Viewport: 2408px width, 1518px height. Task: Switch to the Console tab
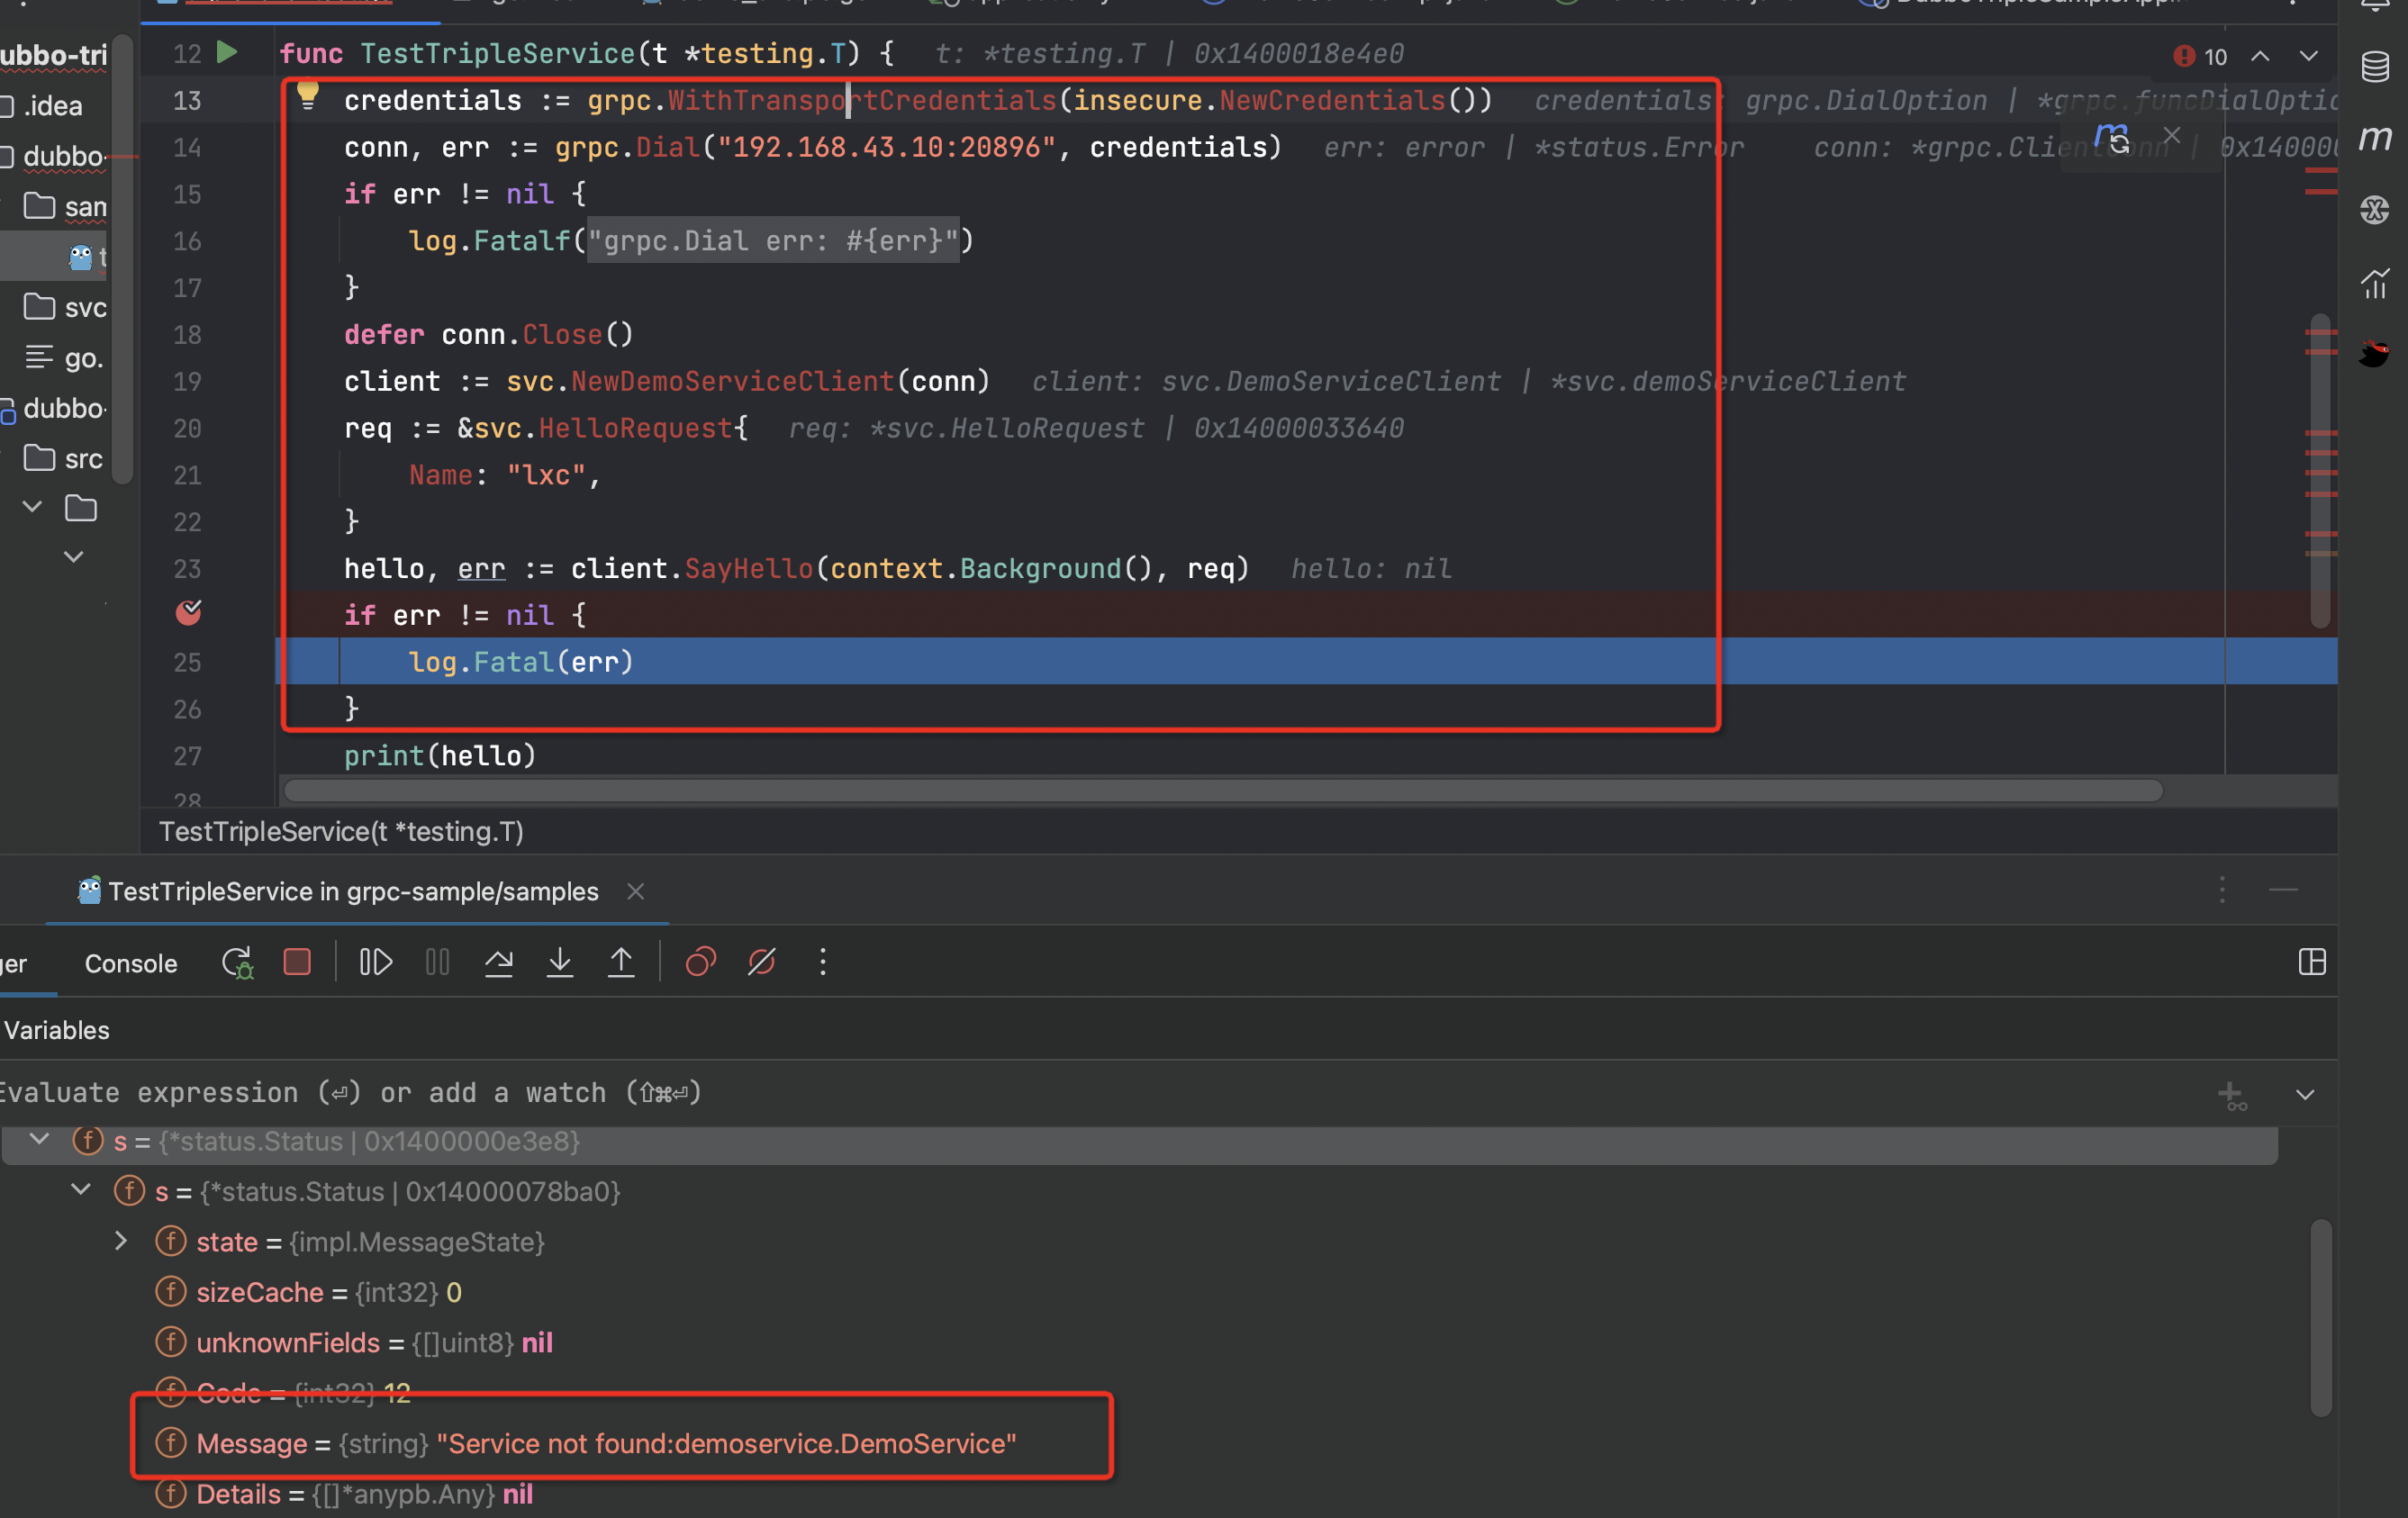point(130,963)
